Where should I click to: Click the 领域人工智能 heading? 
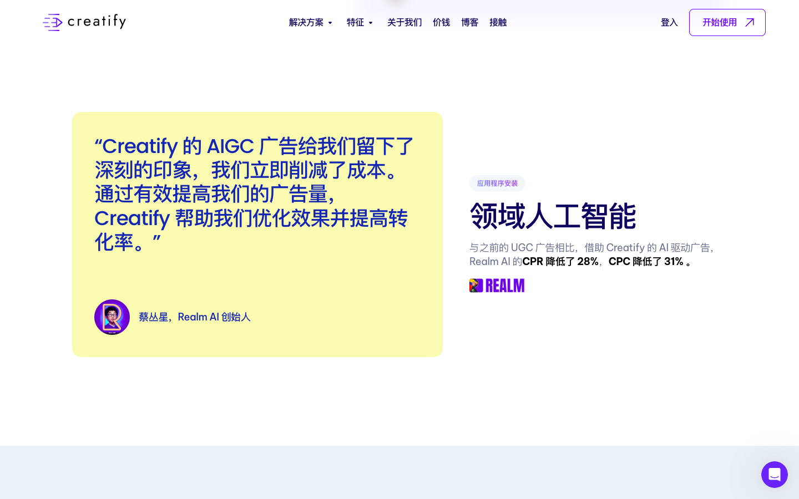[x=553, y=216]
